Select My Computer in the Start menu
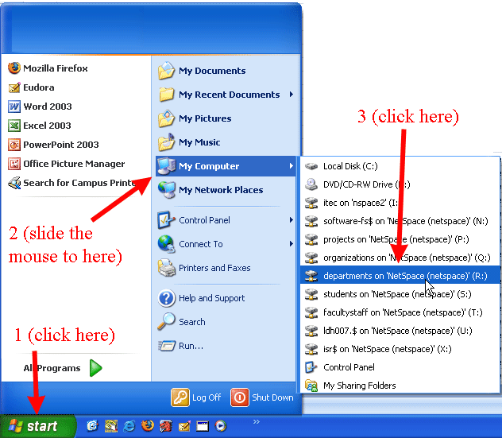Viewport: 502px width, 438px height. tap(226, 166)
